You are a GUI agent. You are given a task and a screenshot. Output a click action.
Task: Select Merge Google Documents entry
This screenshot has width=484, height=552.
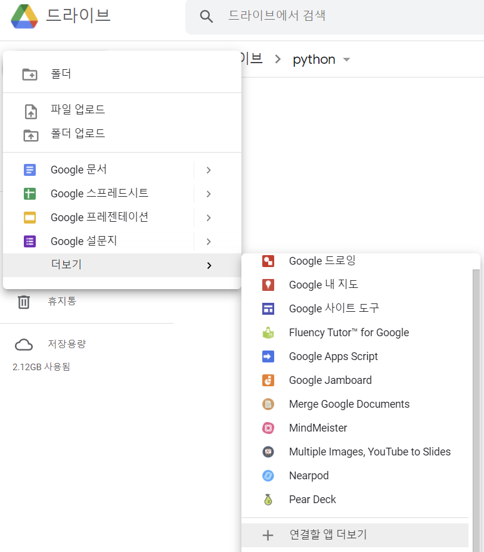point(355,404)
